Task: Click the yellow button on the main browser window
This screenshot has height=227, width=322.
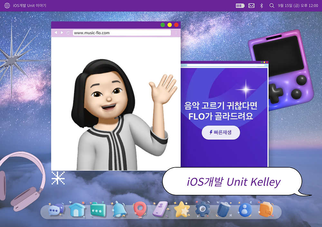Action: coord(169,25)
